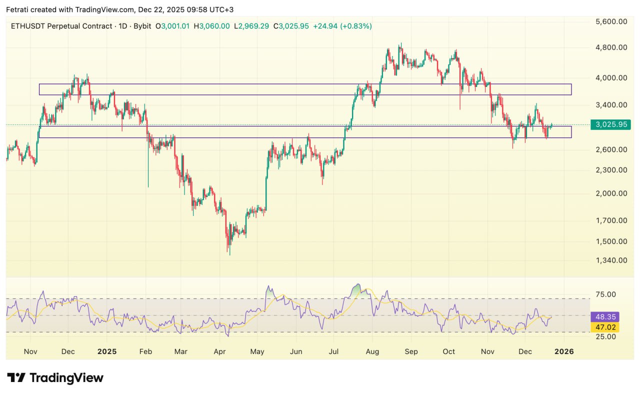Click the yellow 47.02 RSI average label

(x=605, y=327)
